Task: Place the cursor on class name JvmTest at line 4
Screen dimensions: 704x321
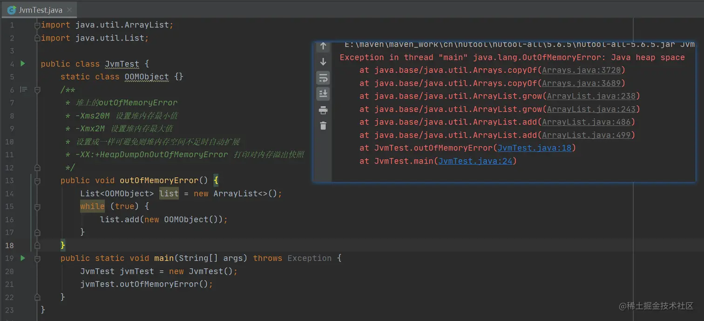Action: coord(122,64)
